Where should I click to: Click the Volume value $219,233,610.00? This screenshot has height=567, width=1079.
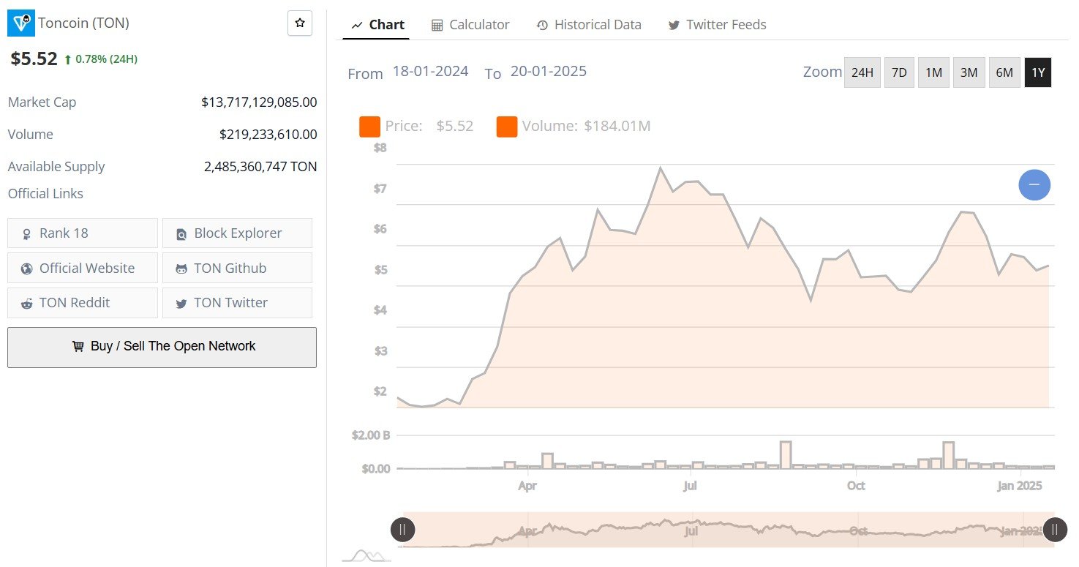pos(268,135)
